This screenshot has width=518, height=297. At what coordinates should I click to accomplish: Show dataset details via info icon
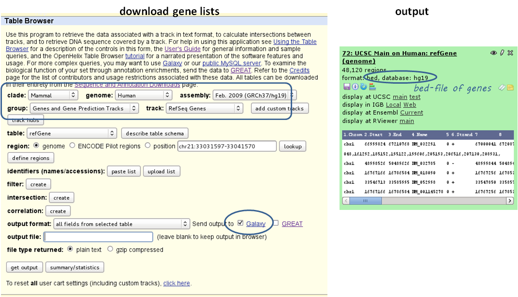(x=355, y=87)
